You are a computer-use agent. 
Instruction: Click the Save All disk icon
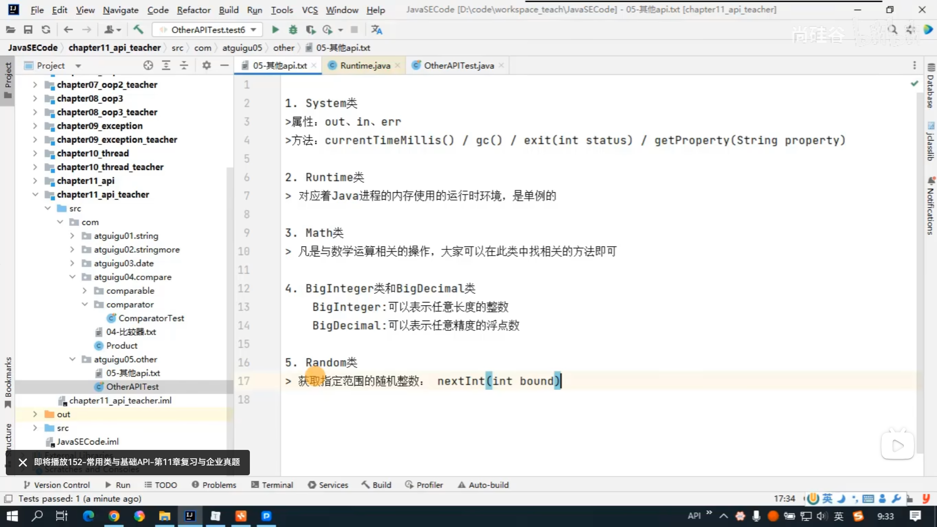pos(28,30)
